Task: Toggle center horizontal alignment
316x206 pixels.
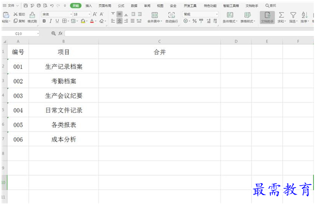Action: click(x=120, y=21)
